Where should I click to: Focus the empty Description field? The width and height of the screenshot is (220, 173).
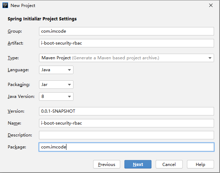click(x=127, y=135)
